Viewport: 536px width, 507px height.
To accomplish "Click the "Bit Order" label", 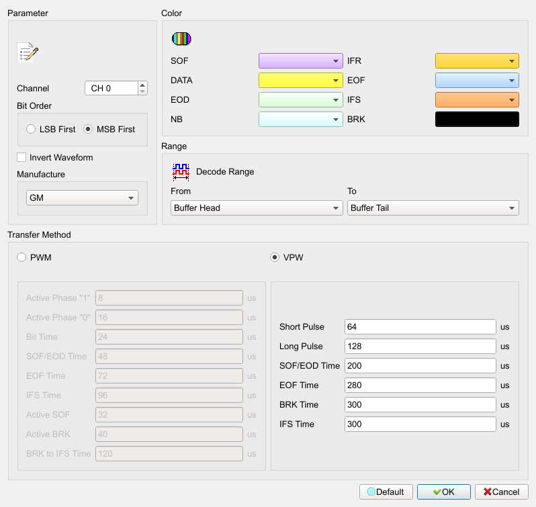I will [34, 105].
